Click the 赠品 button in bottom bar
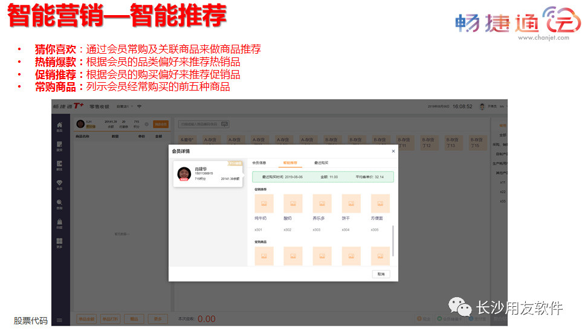The width and height of the screenshot is (582, 334). [x=134, y=319]
